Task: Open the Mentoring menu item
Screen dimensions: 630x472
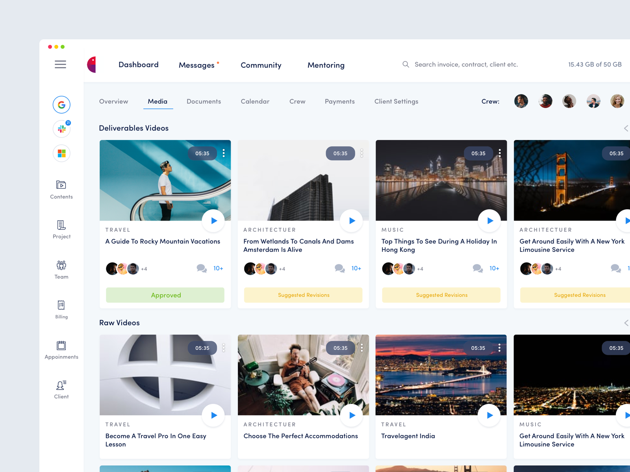Action: [326, 65]
